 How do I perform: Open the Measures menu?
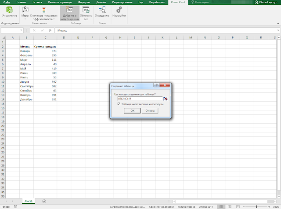point(25,13)
